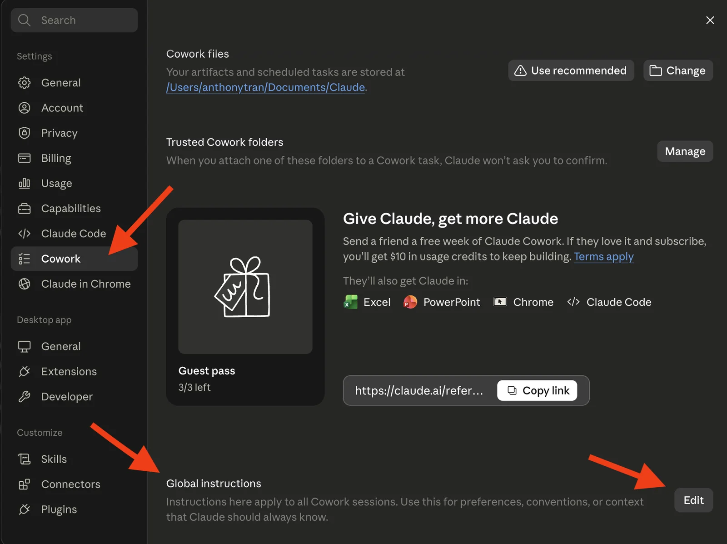
Task: Open the Account settings page
Action: (74, 108)
